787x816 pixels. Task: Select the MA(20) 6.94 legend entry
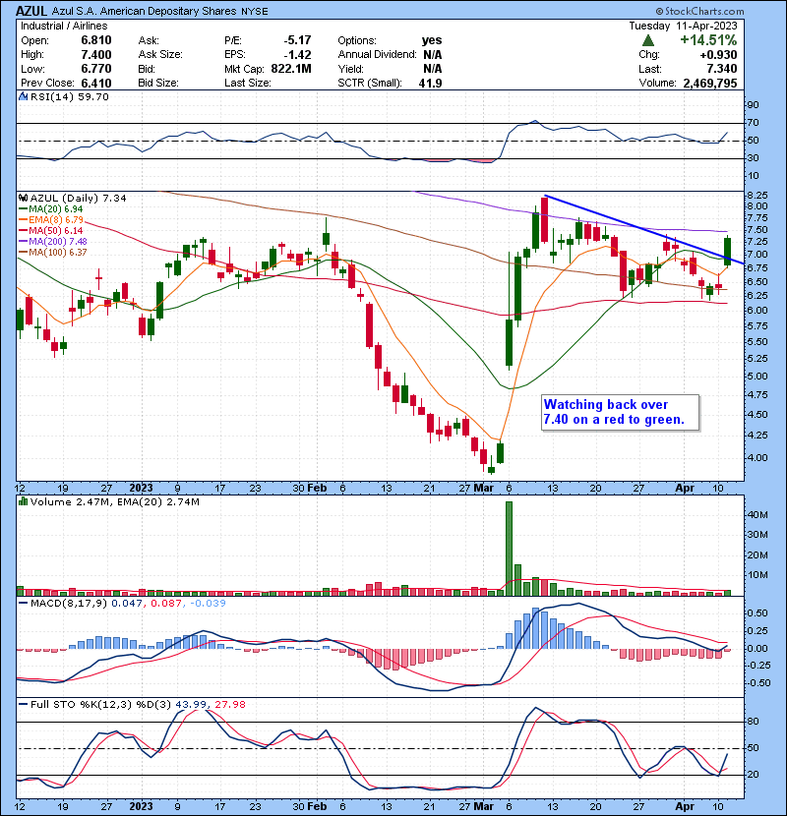(50, 209)
